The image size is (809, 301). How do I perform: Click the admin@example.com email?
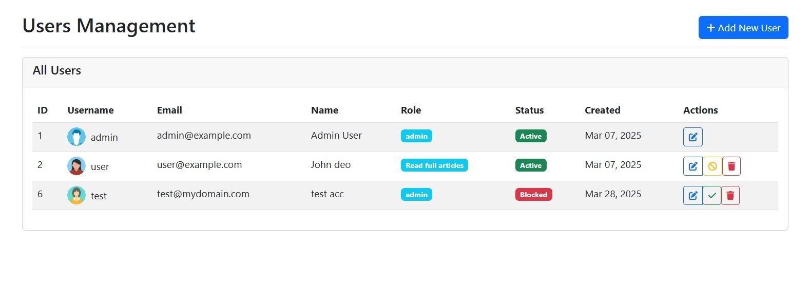[x=204, y=136]
